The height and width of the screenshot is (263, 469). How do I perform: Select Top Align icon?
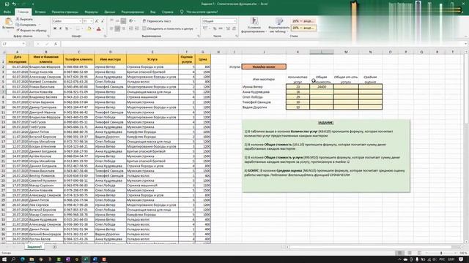pyautogui.click(x=111, y=21)
